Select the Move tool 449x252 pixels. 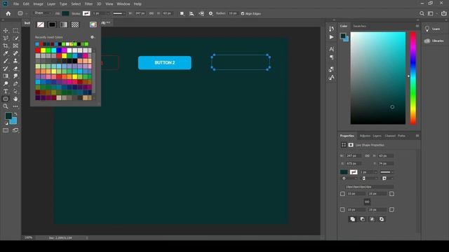pyautogui.click(x=6, y=31)
